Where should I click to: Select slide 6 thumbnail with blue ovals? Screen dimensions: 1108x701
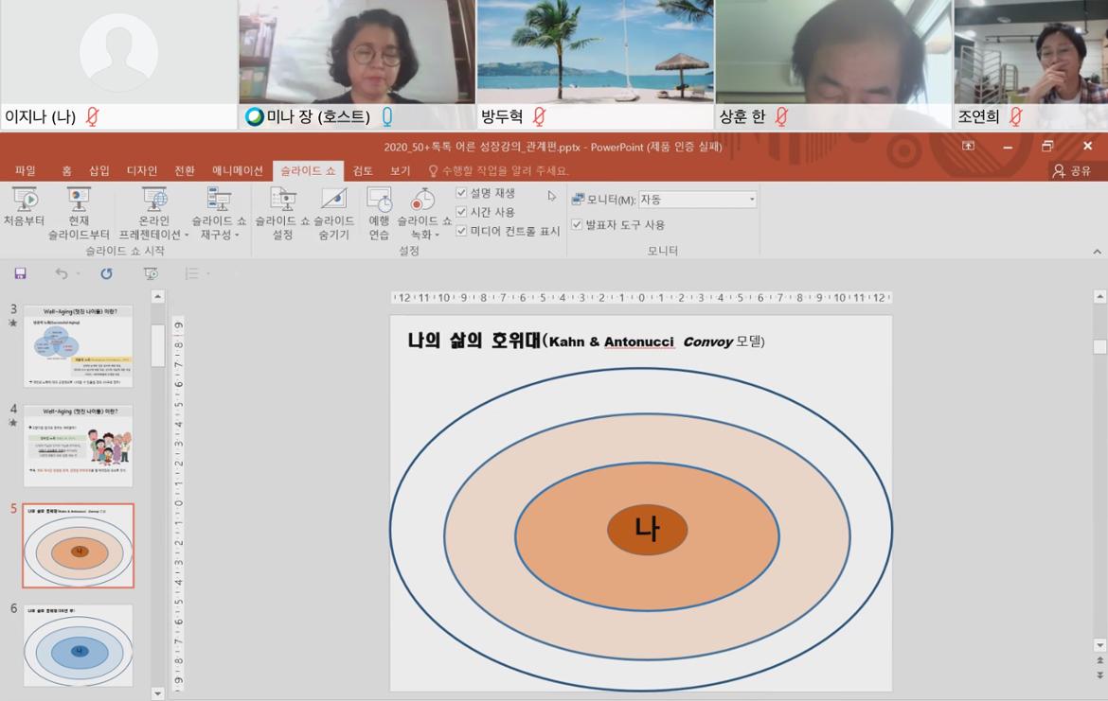tap(79, 645)
